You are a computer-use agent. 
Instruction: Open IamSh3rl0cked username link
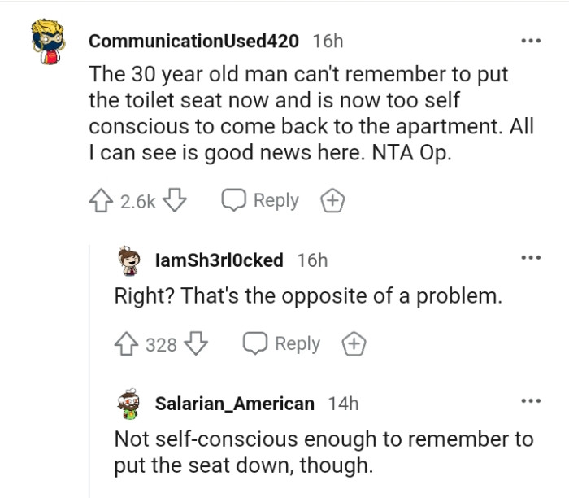(219, 260)
